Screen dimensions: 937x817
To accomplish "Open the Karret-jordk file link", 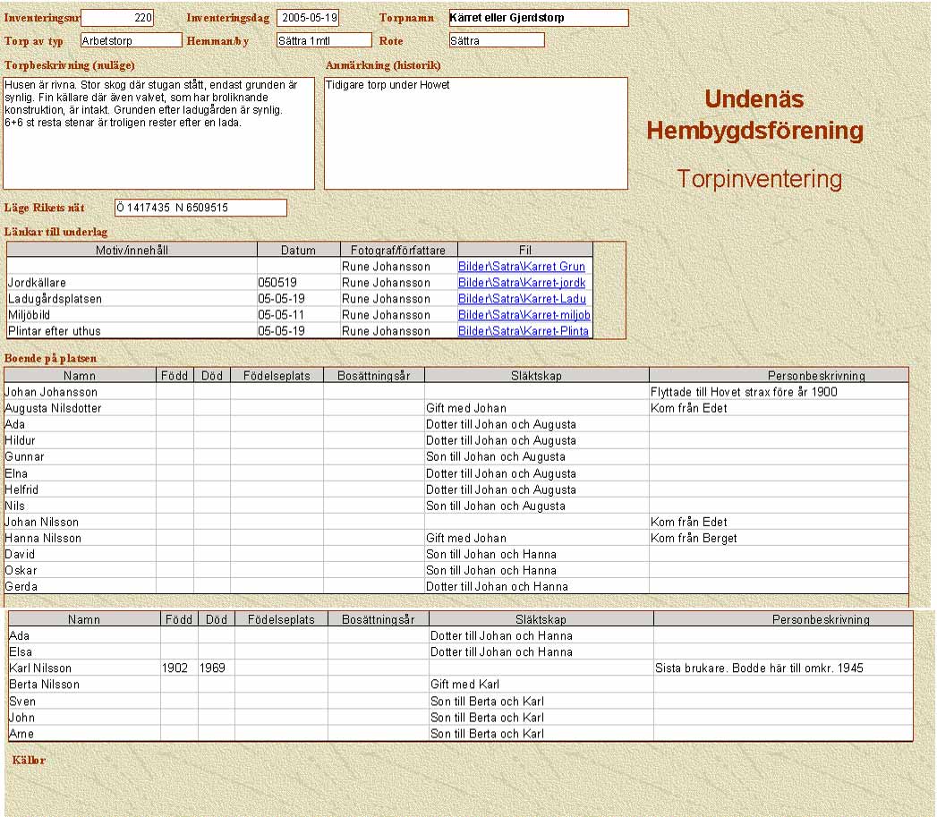I will pyautogui.click(x=522, y=283).
